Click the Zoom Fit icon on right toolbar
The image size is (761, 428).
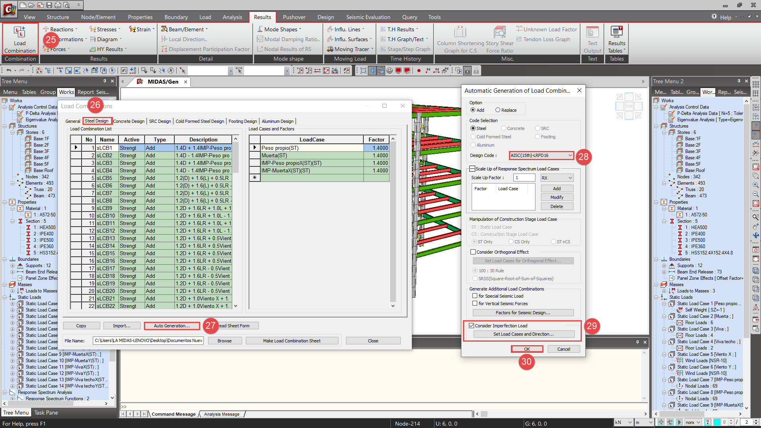pos(756,166)
